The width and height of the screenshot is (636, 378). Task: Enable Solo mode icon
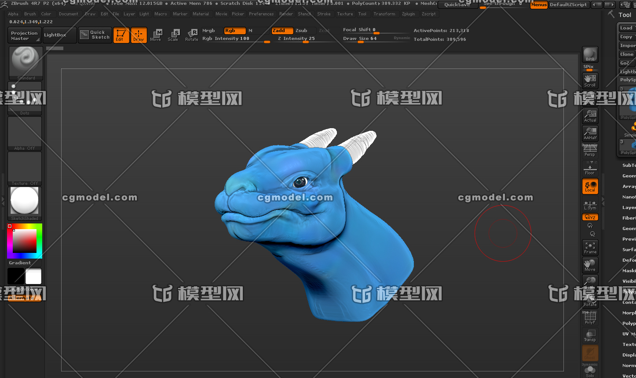(590, 371)
